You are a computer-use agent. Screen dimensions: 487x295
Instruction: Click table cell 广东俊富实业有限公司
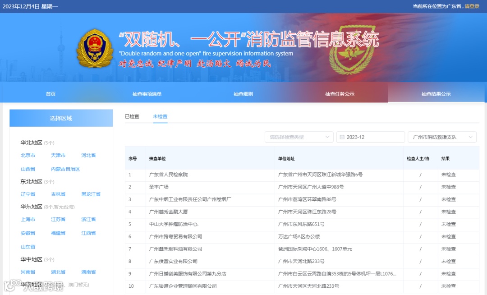[x=173, y=262]
